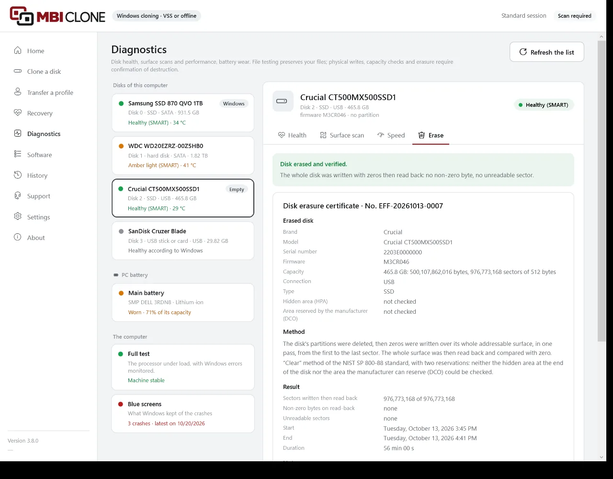
Task: Click the serial number value 2203E0000000
Action: point(403,252)
